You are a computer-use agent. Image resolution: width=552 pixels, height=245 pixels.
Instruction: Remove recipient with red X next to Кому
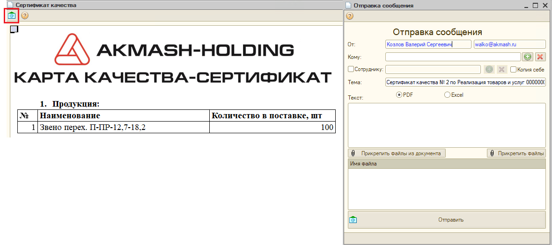pyautogui.click(x=540, y=57)
